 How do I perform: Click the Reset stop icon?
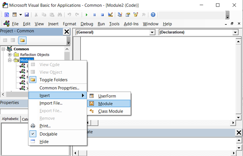pyautogui.click(x=102, y=15)
